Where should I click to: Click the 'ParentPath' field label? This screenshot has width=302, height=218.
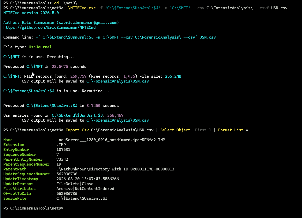[15, 169]
